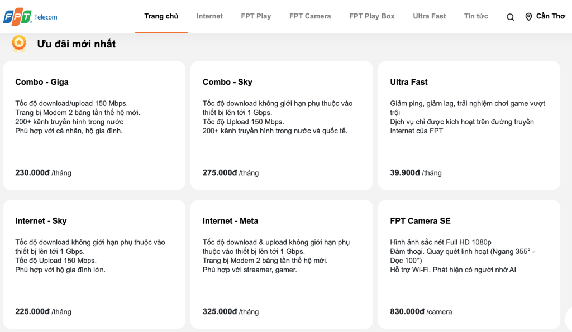The width and height of the screenshot is (572, 332).
Task: Open the Internet menu item
Action: (x=209, y=16)
